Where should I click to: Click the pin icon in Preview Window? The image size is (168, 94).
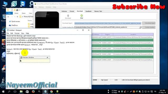(47, 57)
